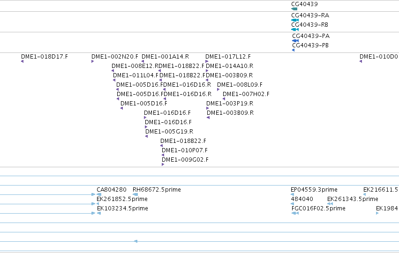This screenshot has height=253, width=399.
Task: Select the CG40439-RB transcript glyph
Action: [295, 30]
